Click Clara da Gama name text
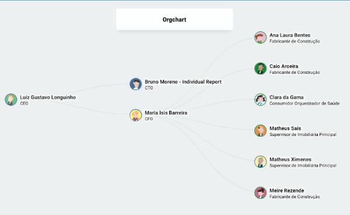Screen dimensions: 350x215 pos(286,98)
